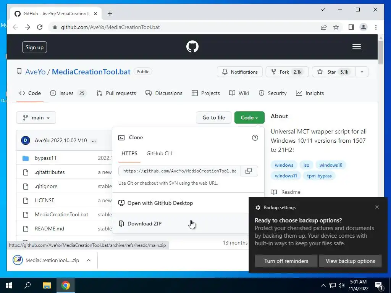Copy the clone URL with clipboard icon
This screenshot has width=391, height=293.
[x=249, y=171]
